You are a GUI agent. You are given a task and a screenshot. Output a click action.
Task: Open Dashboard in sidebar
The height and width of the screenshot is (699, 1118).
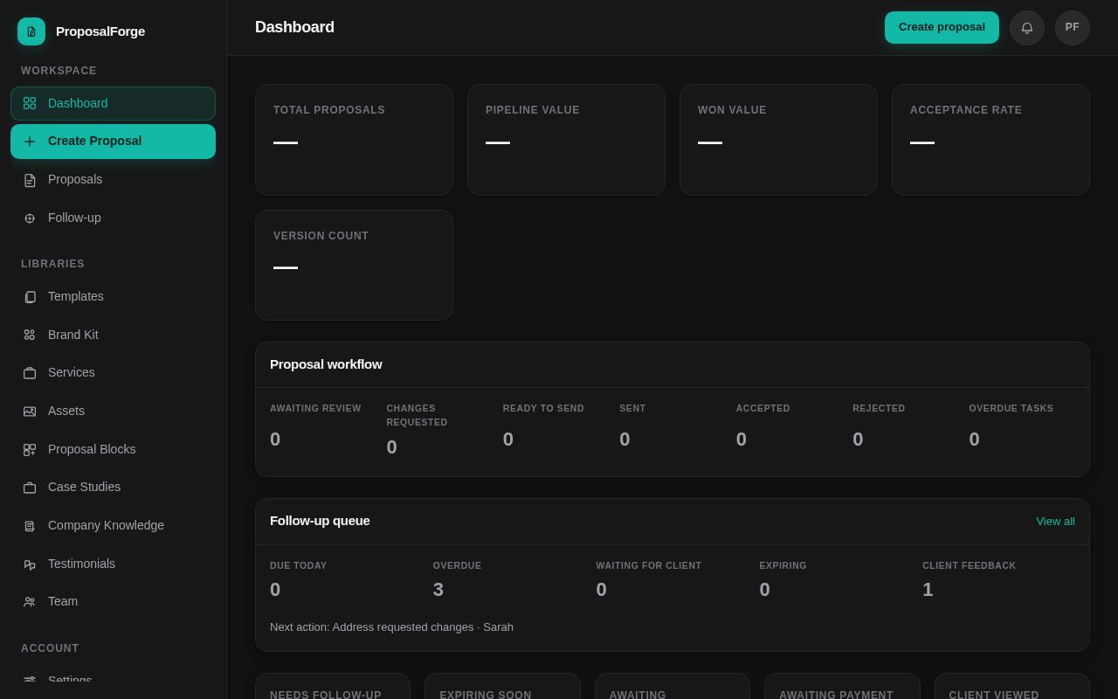[x=113, y=103]
